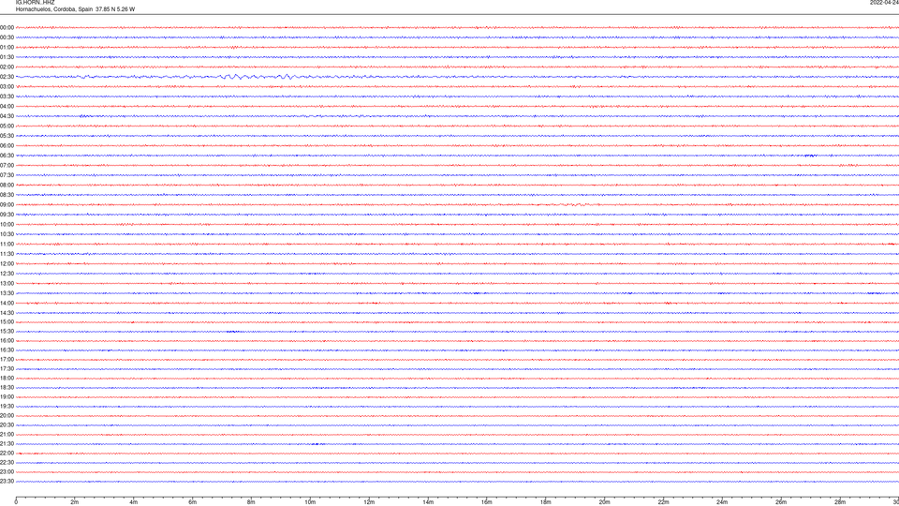This screenshot has width=899, height=506.
Task: Select the 11:00 trace time label
Action: [x=7, y=244]
